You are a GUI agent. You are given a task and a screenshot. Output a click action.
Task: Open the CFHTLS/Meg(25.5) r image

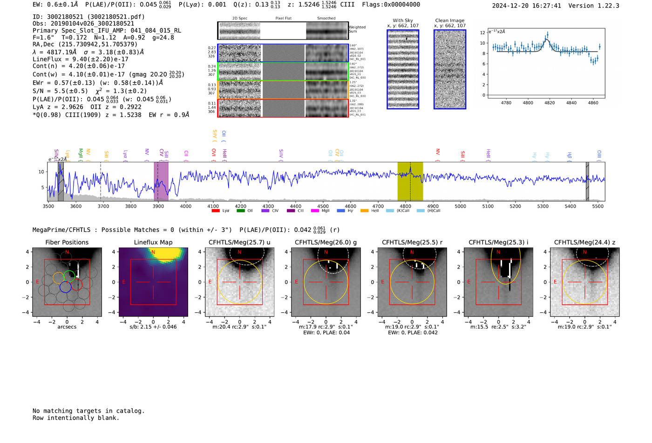(412, 282)
